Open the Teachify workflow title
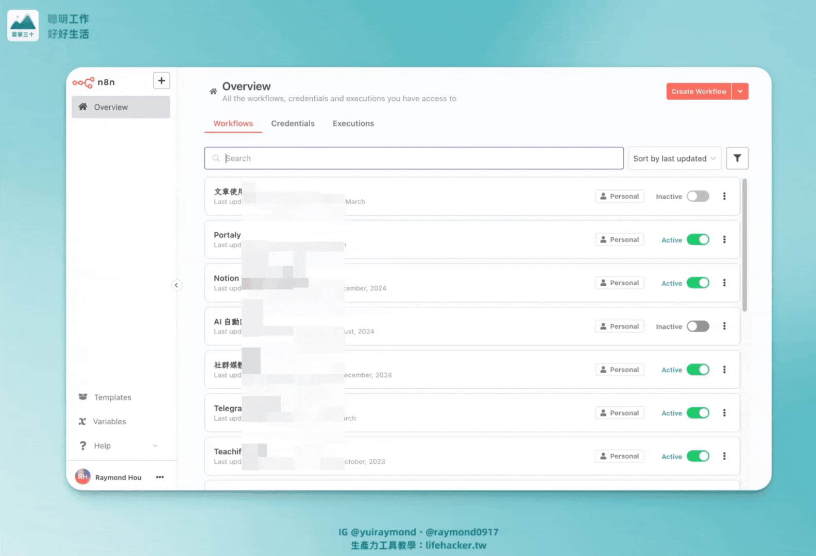The height and width of the screenshot is (556, 816). click(228, 451)
